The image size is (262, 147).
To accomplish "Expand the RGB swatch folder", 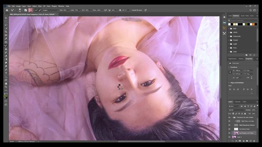I will coord(229,29).
